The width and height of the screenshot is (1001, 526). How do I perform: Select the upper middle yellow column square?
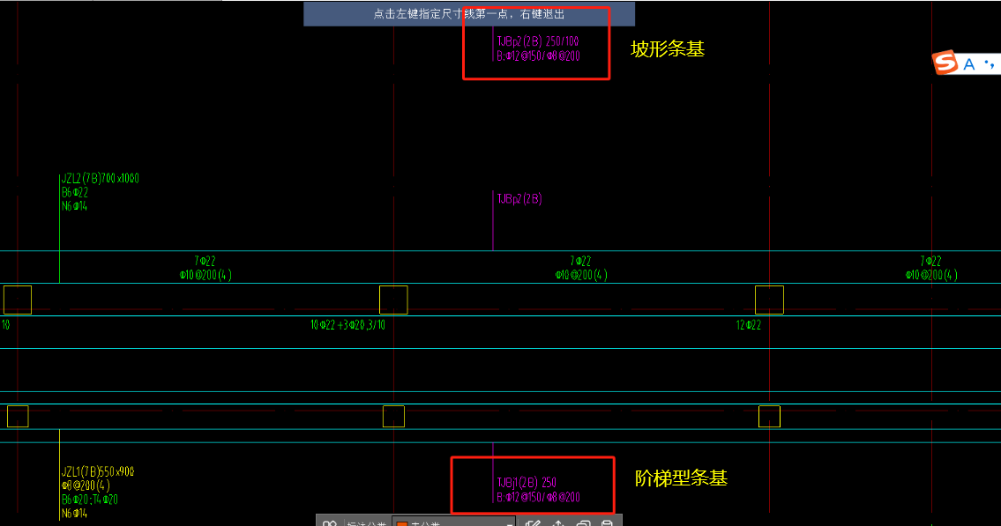(393, 300)
